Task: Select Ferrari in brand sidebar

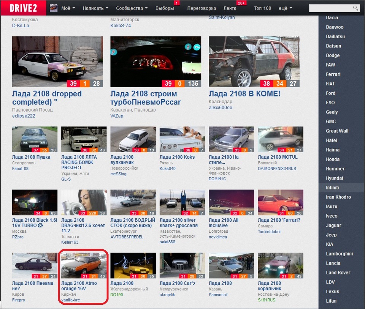Action: [333, 74]
